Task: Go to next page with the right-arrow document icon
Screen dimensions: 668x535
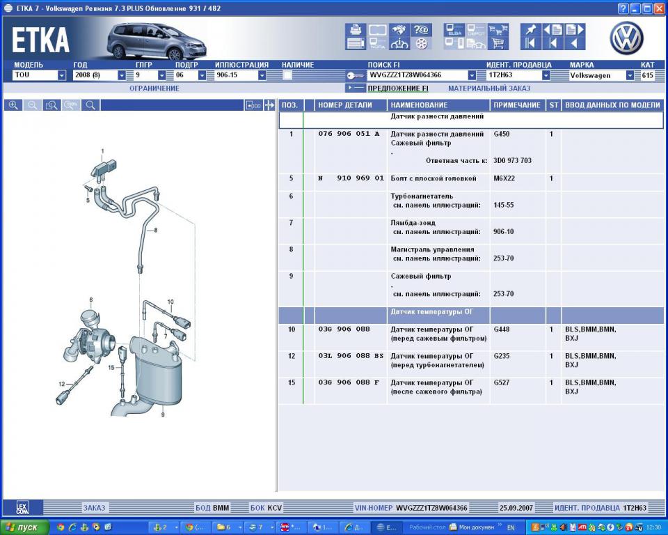Action: 575,29
